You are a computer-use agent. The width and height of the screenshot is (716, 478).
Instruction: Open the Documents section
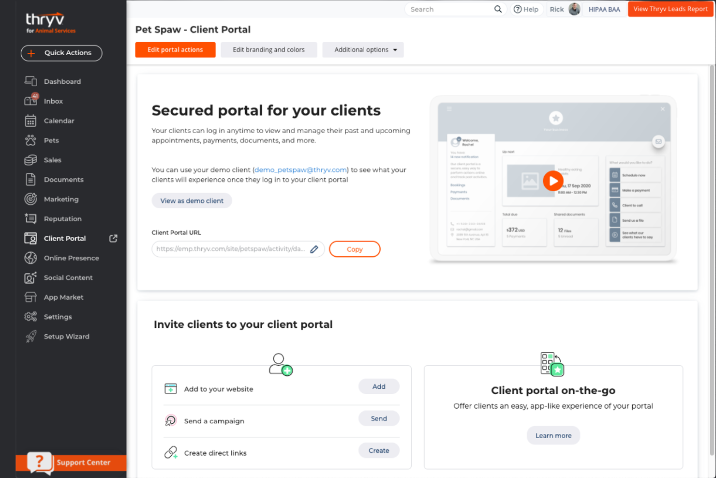point(63,179)
